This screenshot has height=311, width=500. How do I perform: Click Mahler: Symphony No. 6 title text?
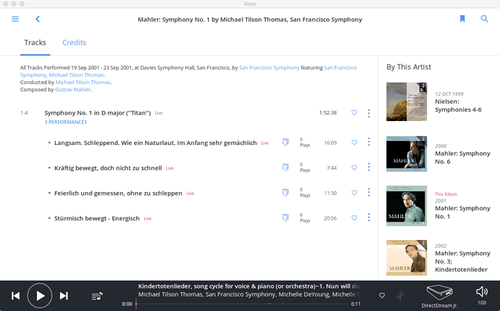[x=463, y=157]
